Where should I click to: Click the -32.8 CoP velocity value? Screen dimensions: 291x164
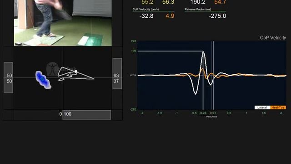click(x=146, y=16)
